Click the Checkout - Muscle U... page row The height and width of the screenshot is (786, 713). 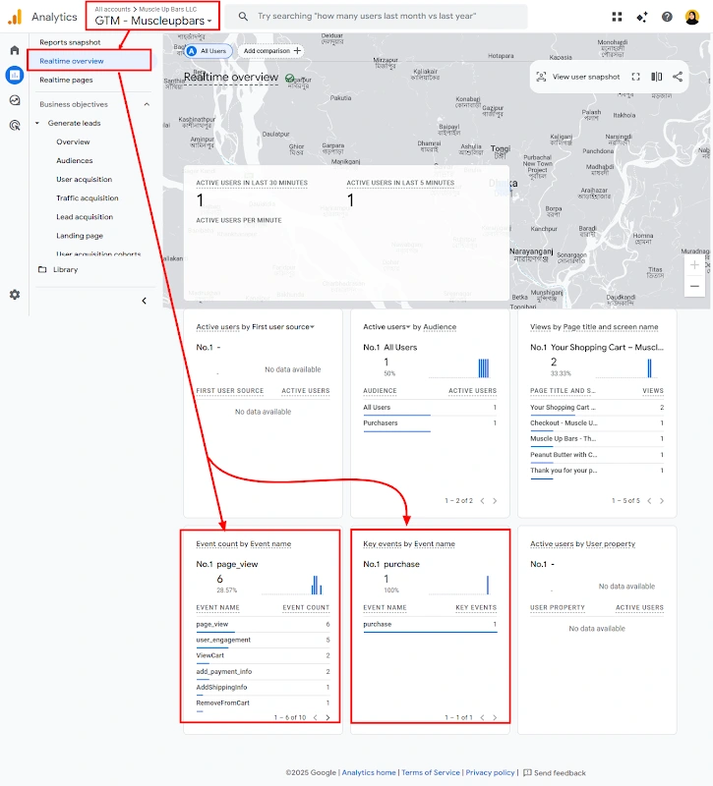597,423
